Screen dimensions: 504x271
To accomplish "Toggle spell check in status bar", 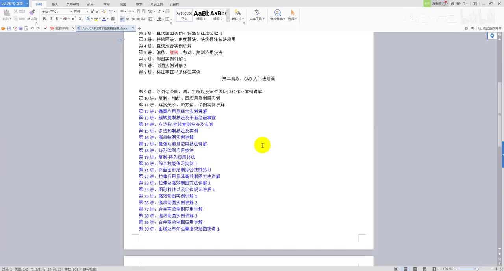I will (x=88, y=269).
